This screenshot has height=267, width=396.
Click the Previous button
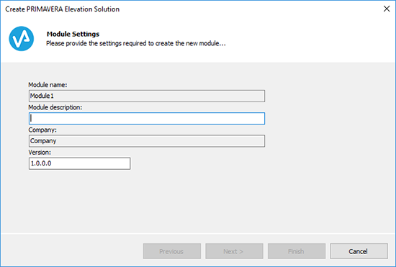172,251
